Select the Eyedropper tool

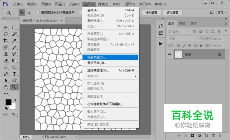[15, 41]
